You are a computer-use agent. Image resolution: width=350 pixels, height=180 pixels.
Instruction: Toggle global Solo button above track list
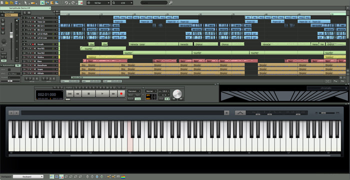point(24,12)
